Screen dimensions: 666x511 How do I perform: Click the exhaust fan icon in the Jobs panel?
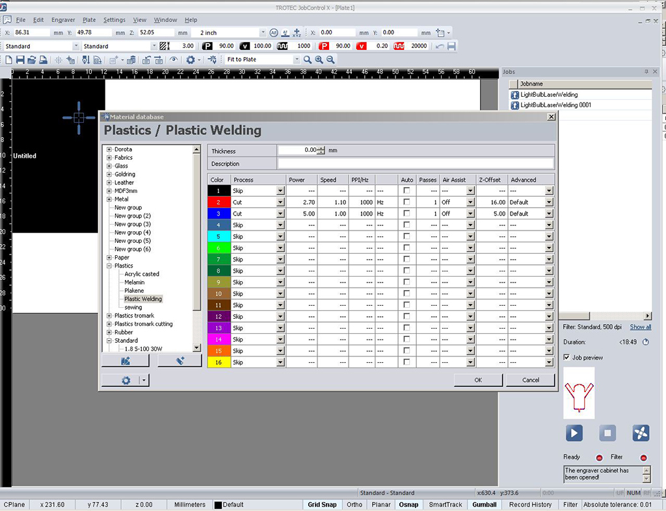pos(641,433)
